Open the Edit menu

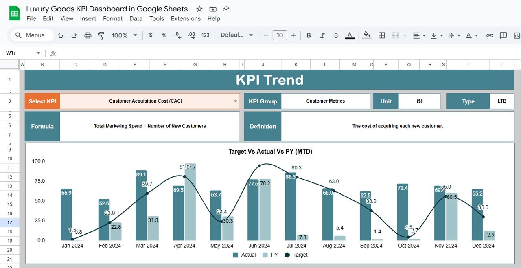48,18
